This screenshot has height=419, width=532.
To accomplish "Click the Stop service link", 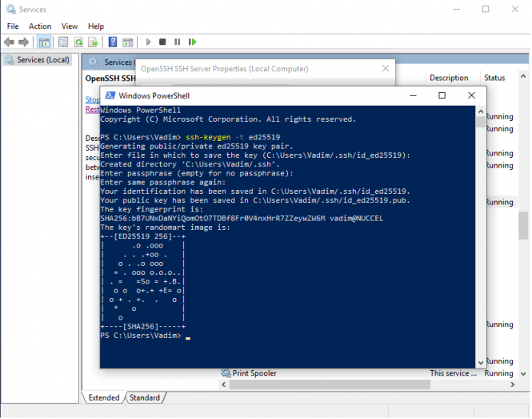I will point(92,99).
